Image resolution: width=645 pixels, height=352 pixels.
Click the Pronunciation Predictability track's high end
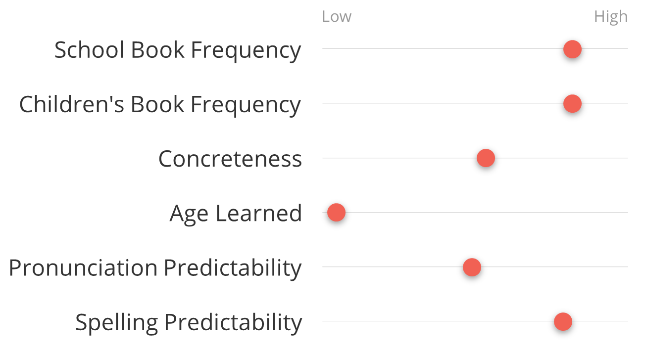625,267
